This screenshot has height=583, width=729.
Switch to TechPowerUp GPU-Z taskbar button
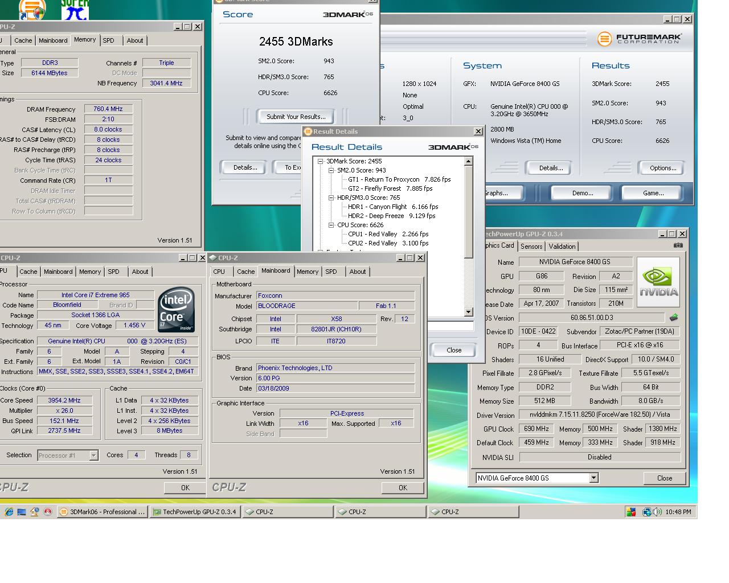(x=194, y=512)
